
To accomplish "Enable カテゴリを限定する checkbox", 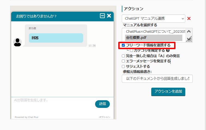I will (x=131, y=50).
